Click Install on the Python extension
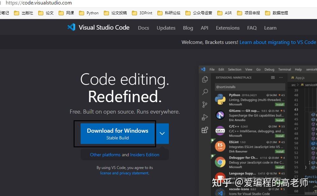The width and height of the screenshot is (317, 196). (280, 105)
